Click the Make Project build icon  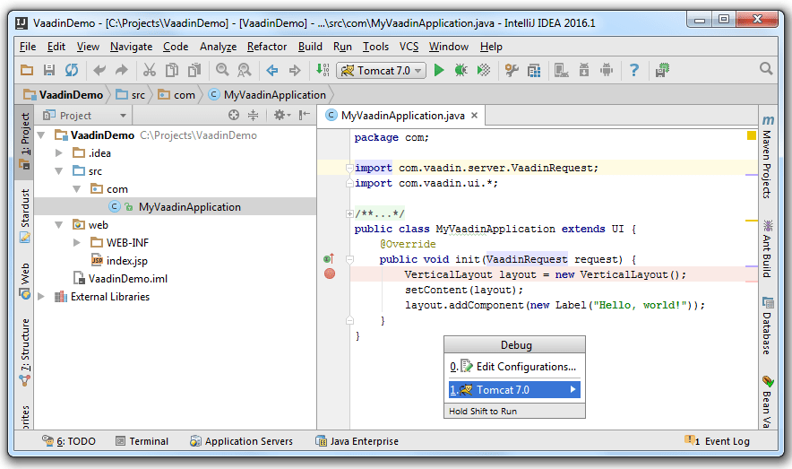pyautogui.click(x=323, y=70)
